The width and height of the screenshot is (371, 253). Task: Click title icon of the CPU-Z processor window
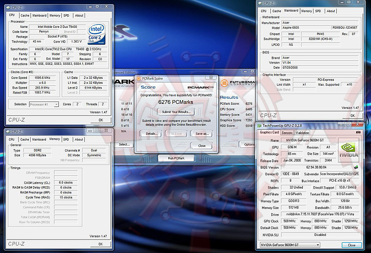coord(9,7)
